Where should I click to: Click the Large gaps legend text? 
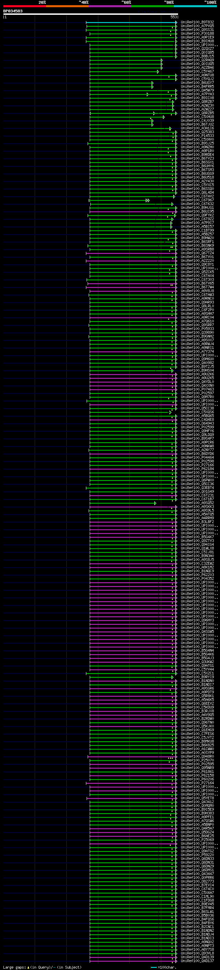click(x=14, y=967)
